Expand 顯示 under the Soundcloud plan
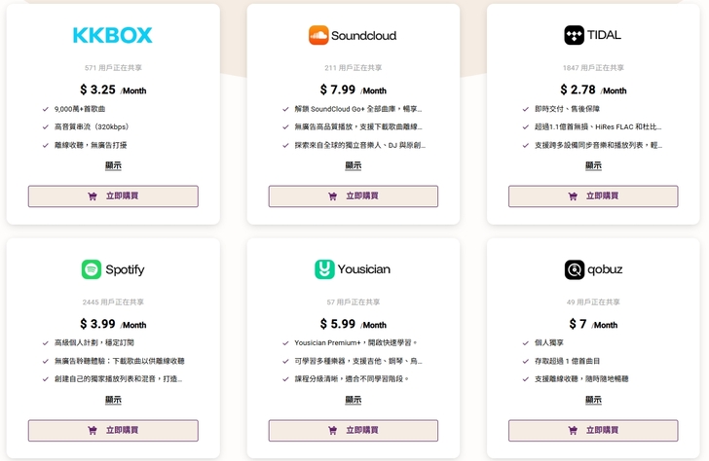This screenshot has width=709, height=461. coord(354,165)
